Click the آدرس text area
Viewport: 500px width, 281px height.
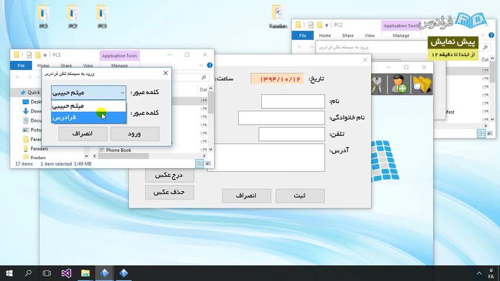coord(266,157)
